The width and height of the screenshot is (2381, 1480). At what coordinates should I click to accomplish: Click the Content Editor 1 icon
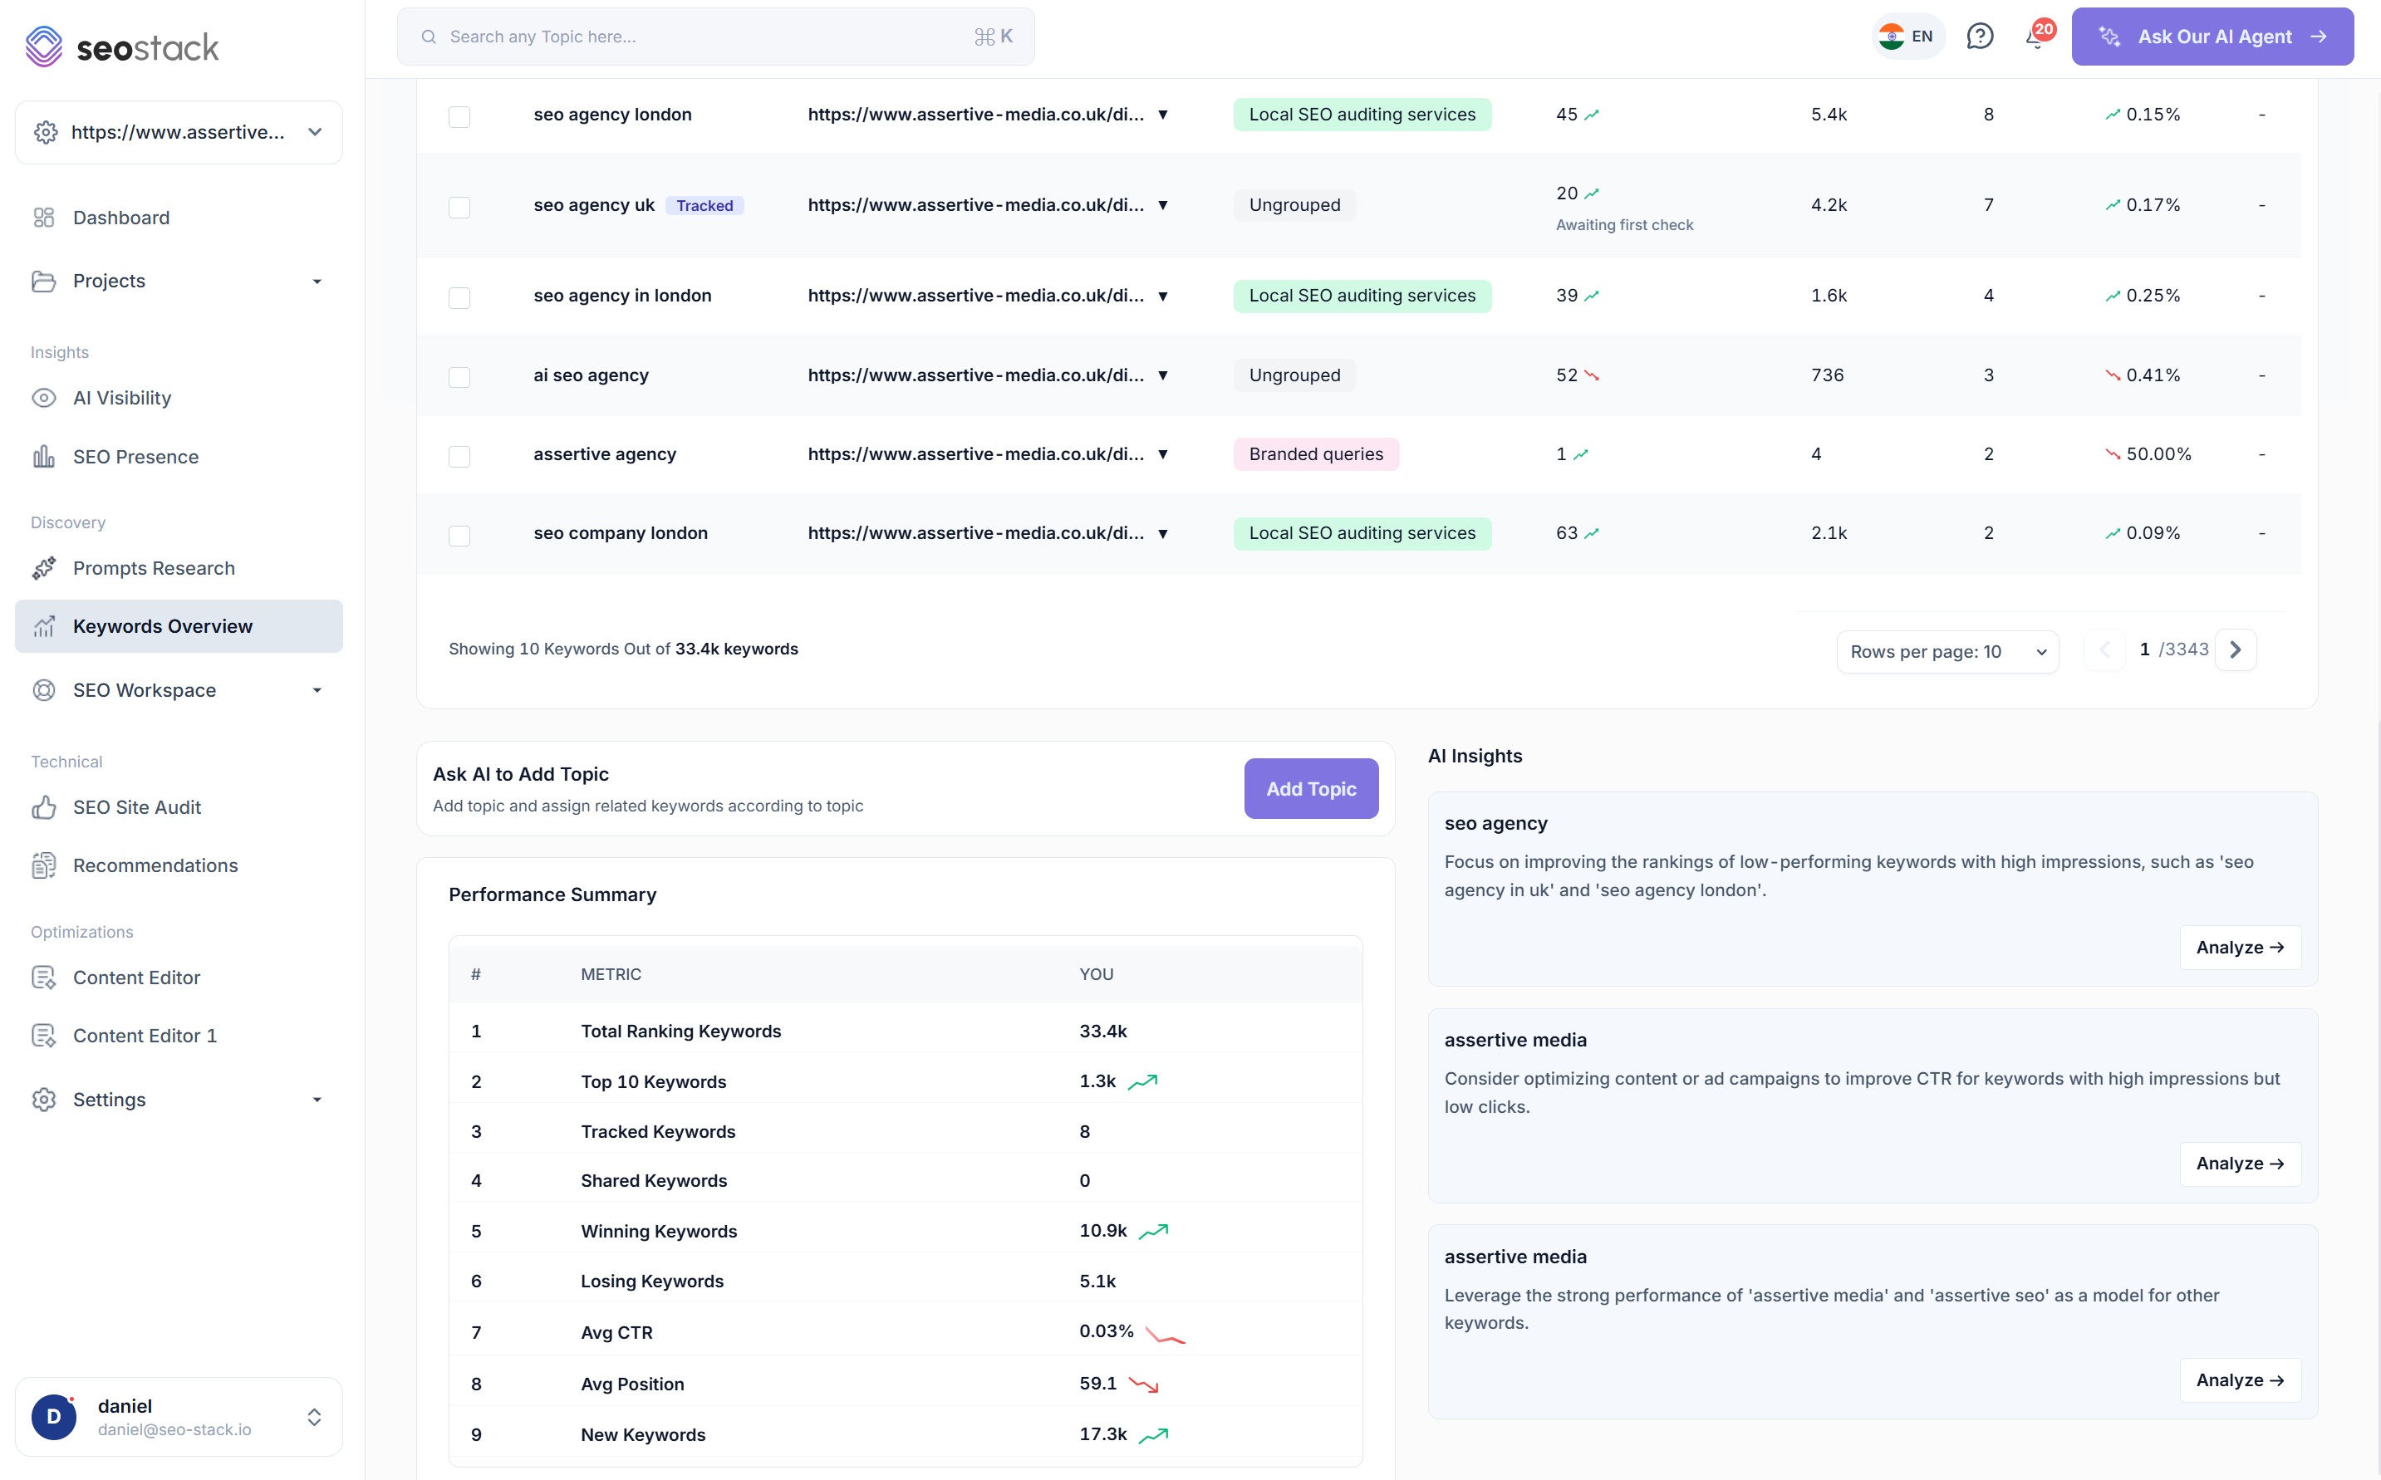(x=44, y=1036)
